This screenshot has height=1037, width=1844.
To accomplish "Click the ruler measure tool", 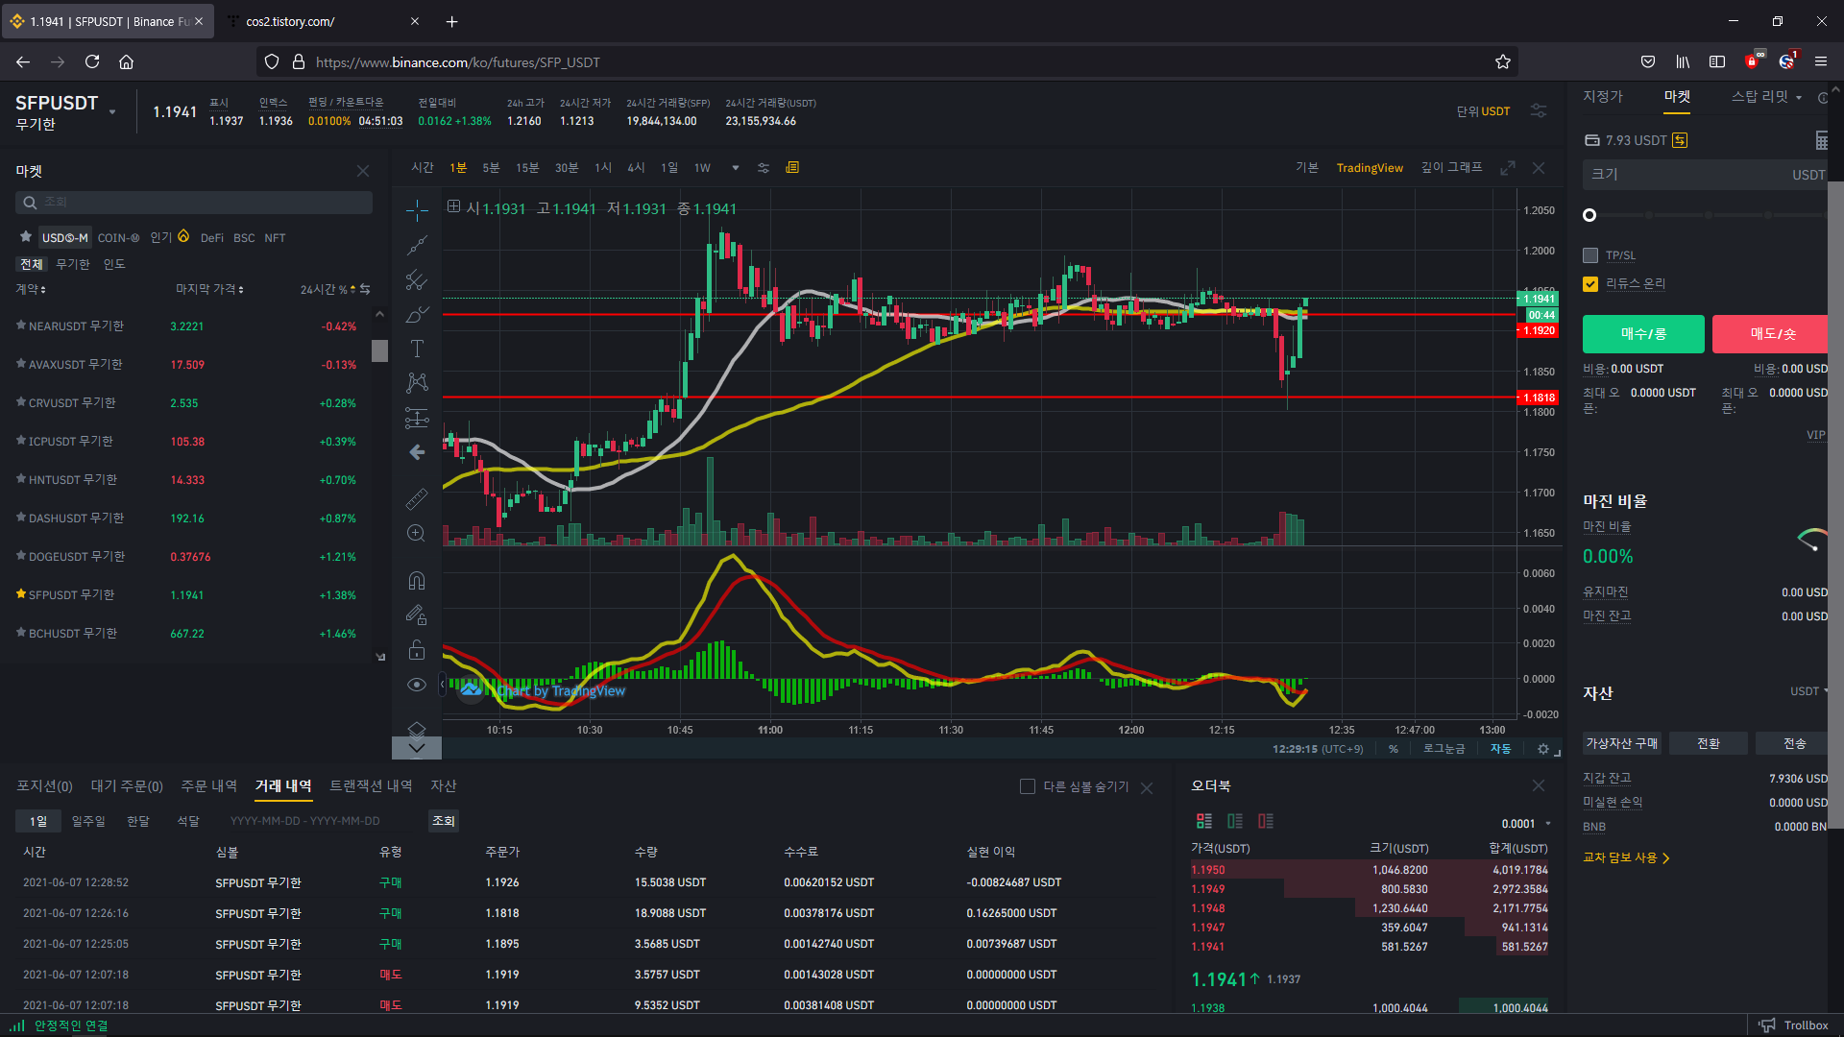I will tap(417, 498).
